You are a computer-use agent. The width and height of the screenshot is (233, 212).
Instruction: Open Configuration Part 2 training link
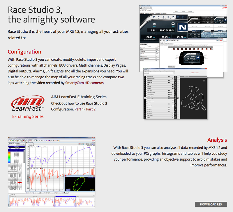coord(91,109)
